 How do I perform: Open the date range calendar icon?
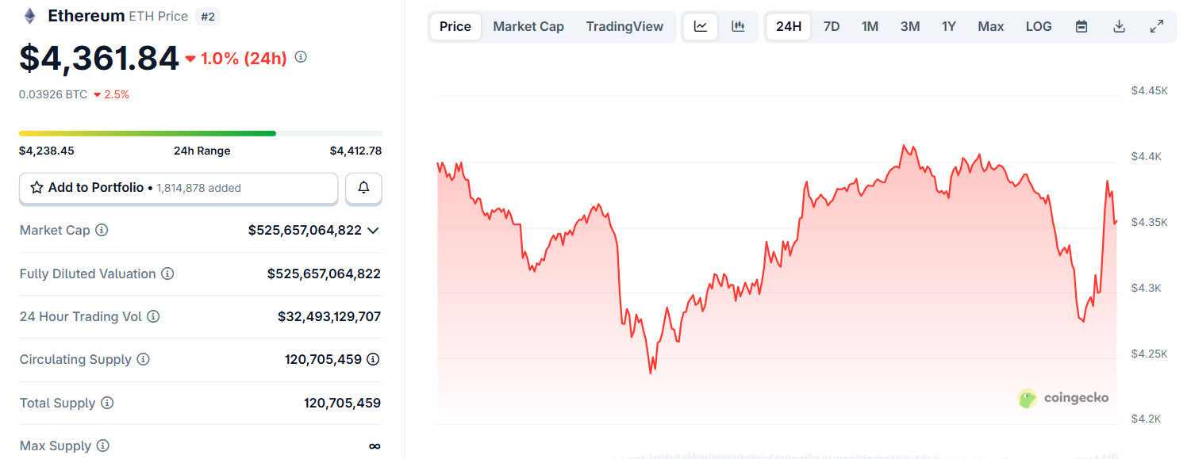tap(1081, 26)
